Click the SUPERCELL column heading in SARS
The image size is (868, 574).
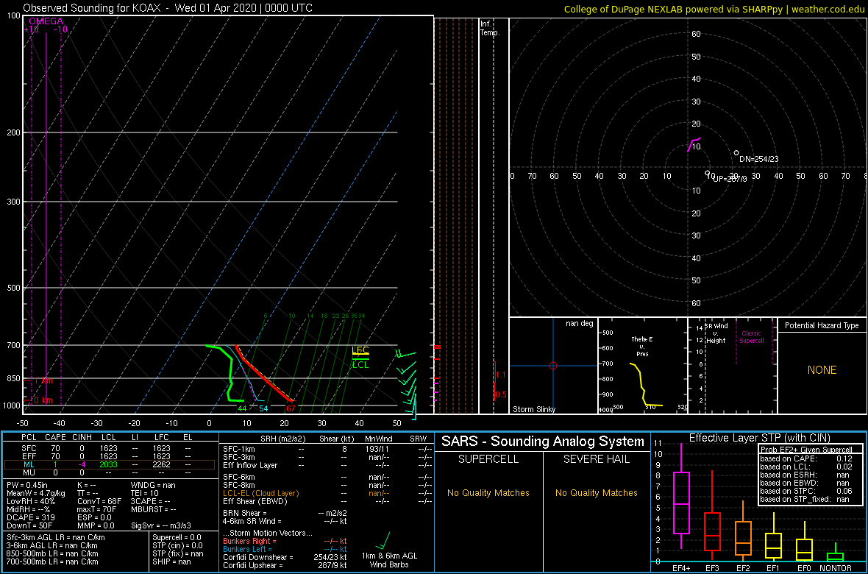tap(488, 459)
